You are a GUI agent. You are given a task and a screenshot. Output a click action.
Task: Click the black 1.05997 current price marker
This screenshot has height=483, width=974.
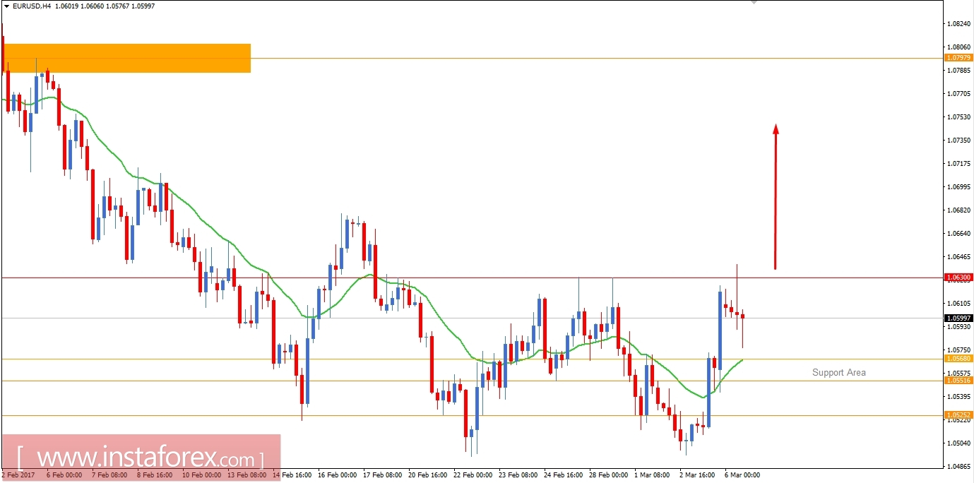pos(957,319)
